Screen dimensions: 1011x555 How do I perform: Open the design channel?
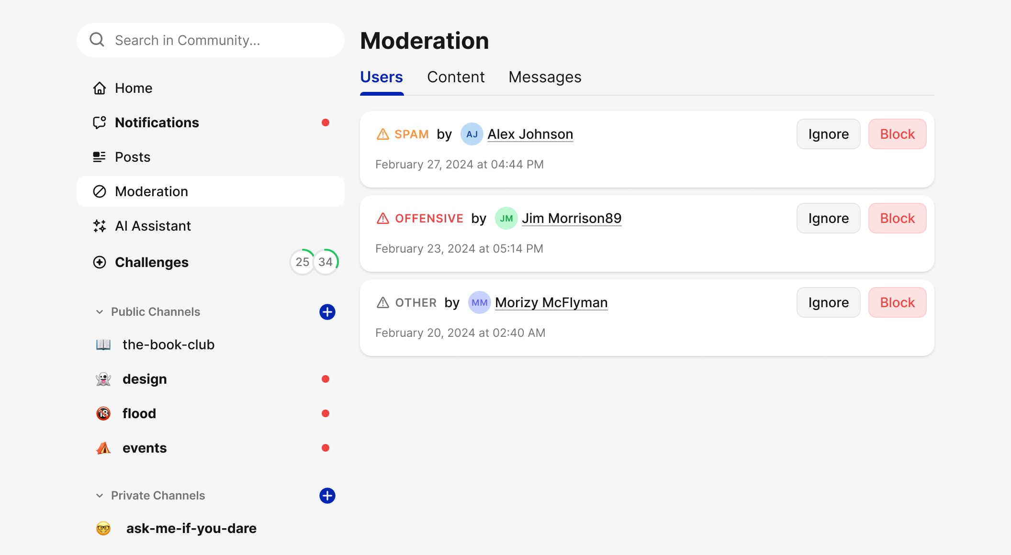tap(145, 379)
